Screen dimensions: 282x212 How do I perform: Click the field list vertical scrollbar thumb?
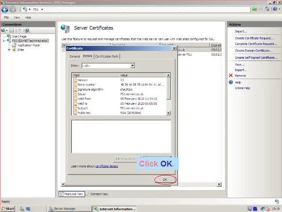tap(168, 88)
